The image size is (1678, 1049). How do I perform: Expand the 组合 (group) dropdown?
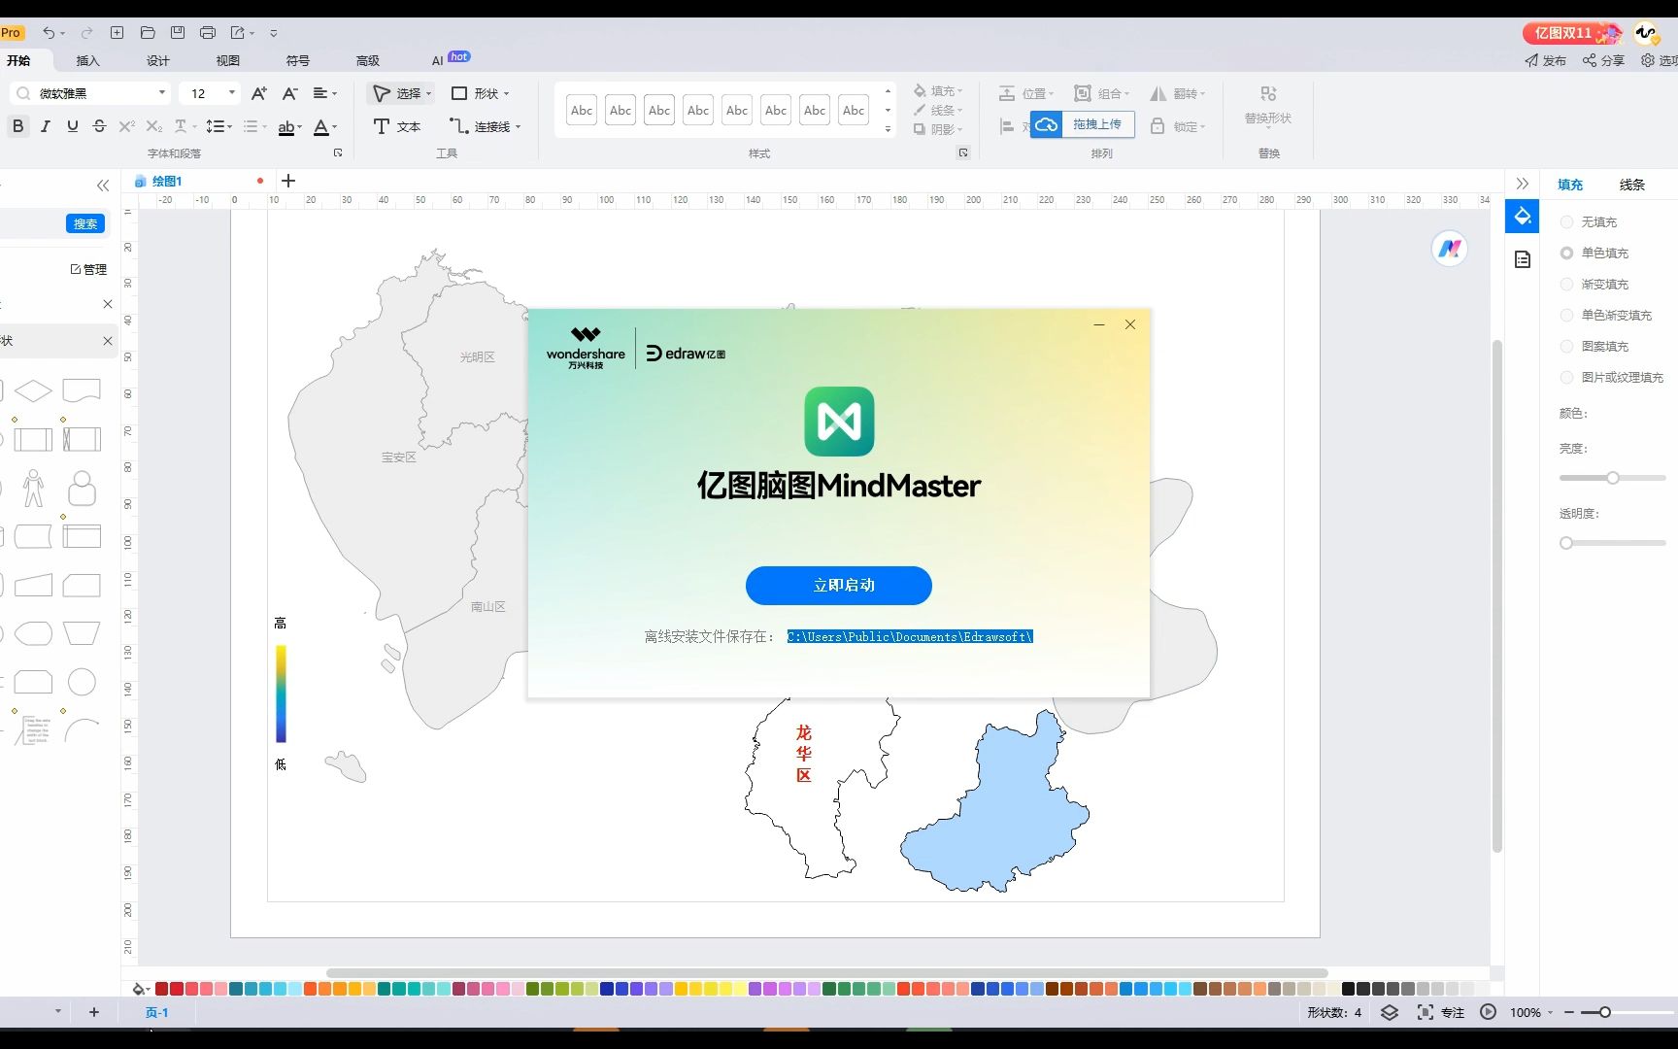click(x=1126, y=94)
